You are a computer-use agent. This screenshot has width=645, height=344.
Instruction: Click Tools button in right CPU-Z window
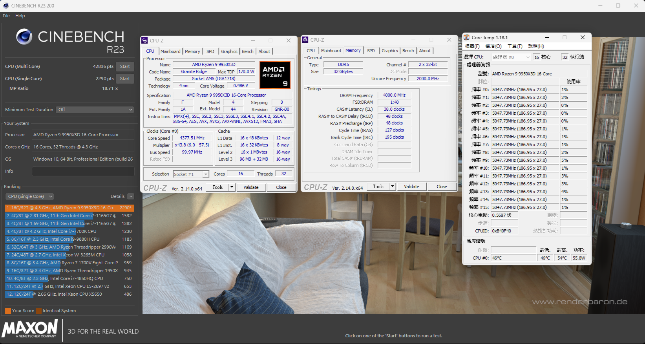[378, 187]
